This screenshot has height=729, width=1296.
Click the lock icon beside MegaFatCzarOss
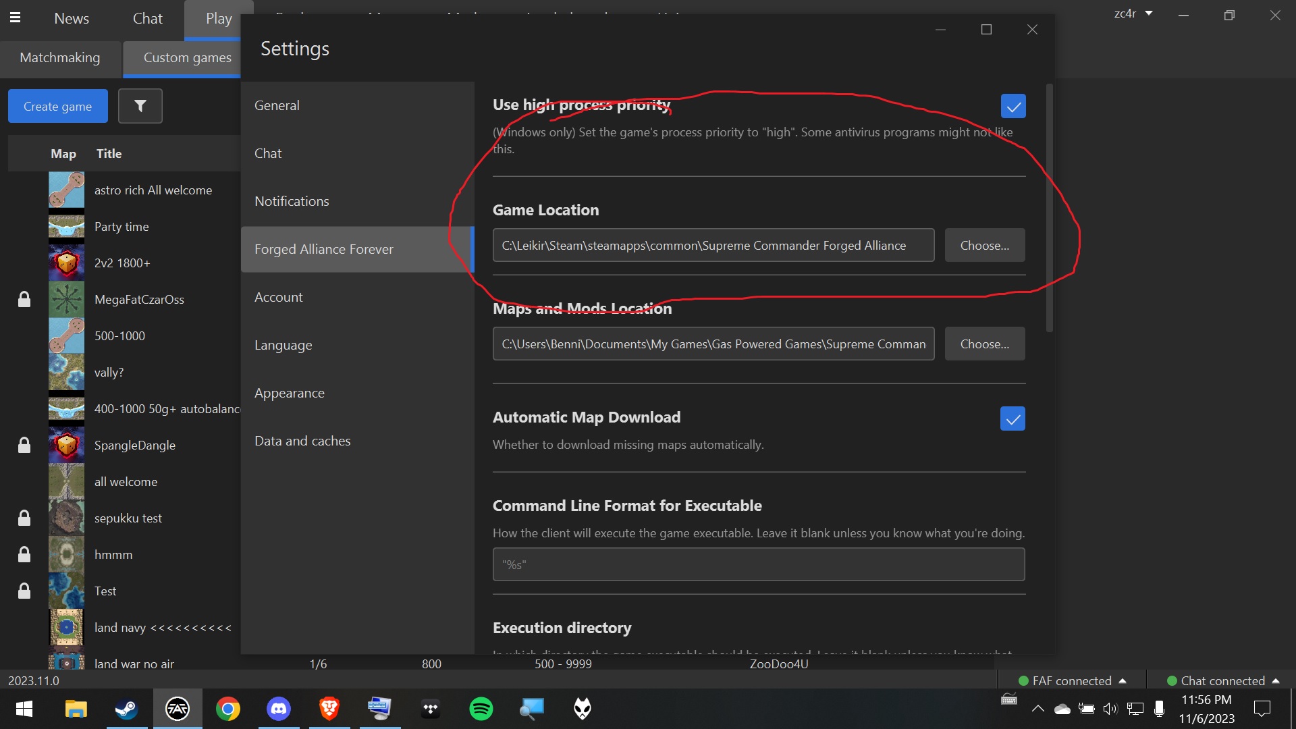[x=24, y=299]
